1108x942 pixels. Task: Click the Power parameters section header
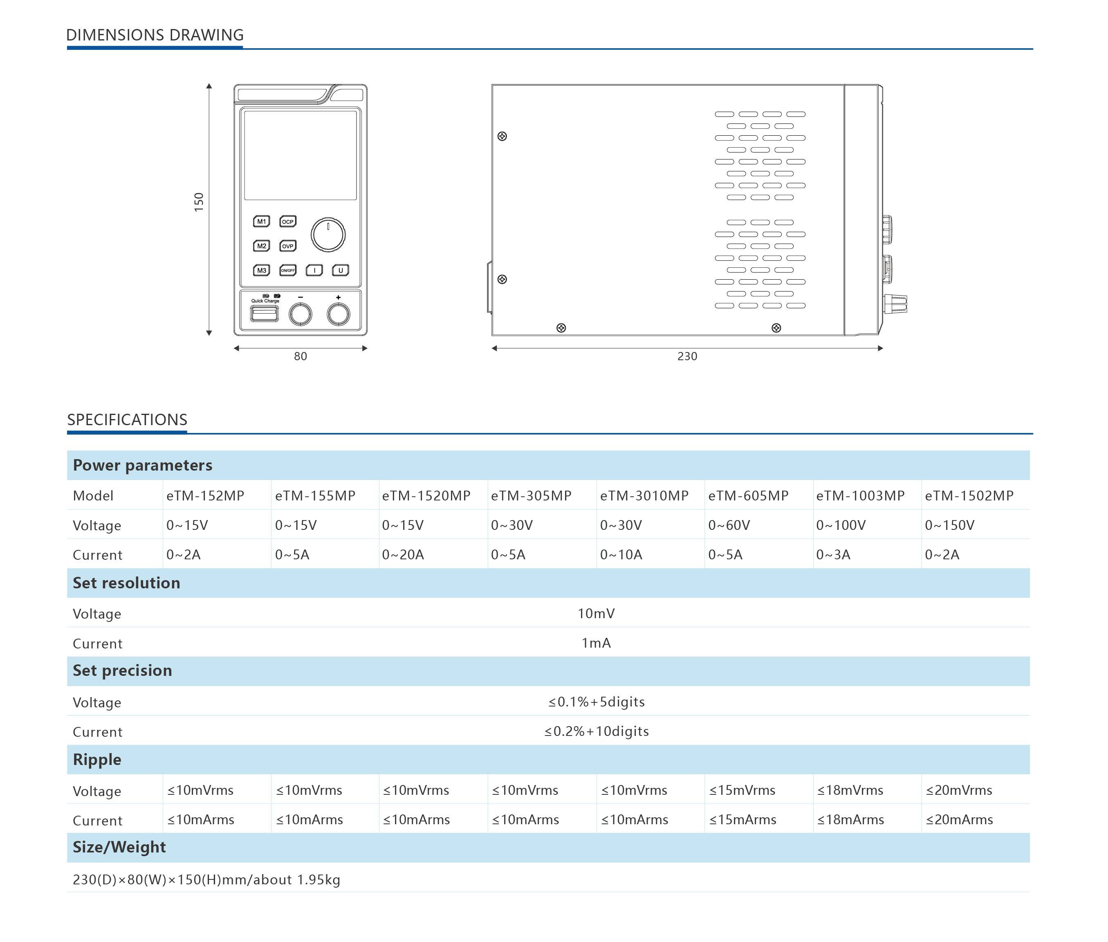[548, 465]
